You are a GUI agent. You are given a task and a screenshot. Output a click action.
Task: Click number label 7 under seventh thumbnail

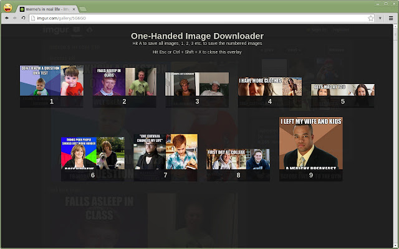point(166,175)
